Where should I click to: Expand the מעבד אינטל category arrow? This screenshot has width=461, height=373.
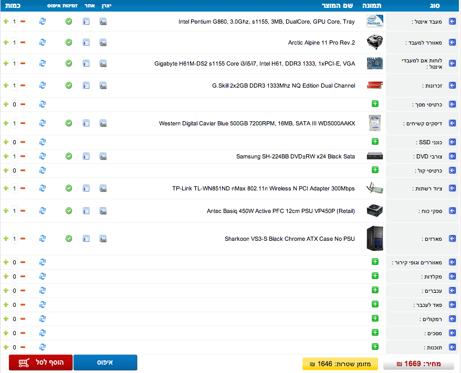(452, 22)
